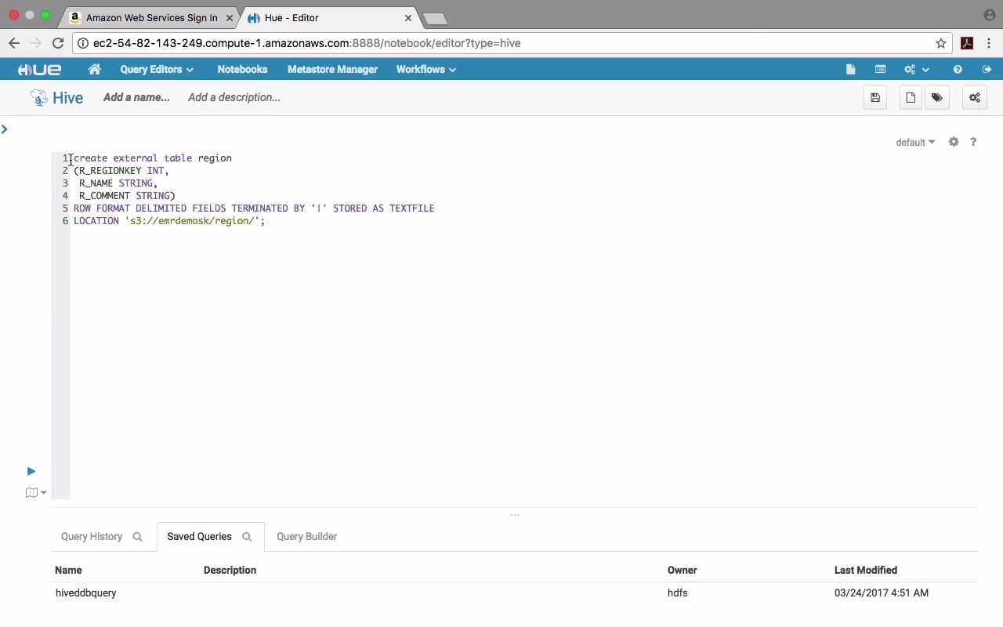Expand the navbar gears dropdown chevron
The width and height of the screenshot is (1003, 627).
point(925,70)
